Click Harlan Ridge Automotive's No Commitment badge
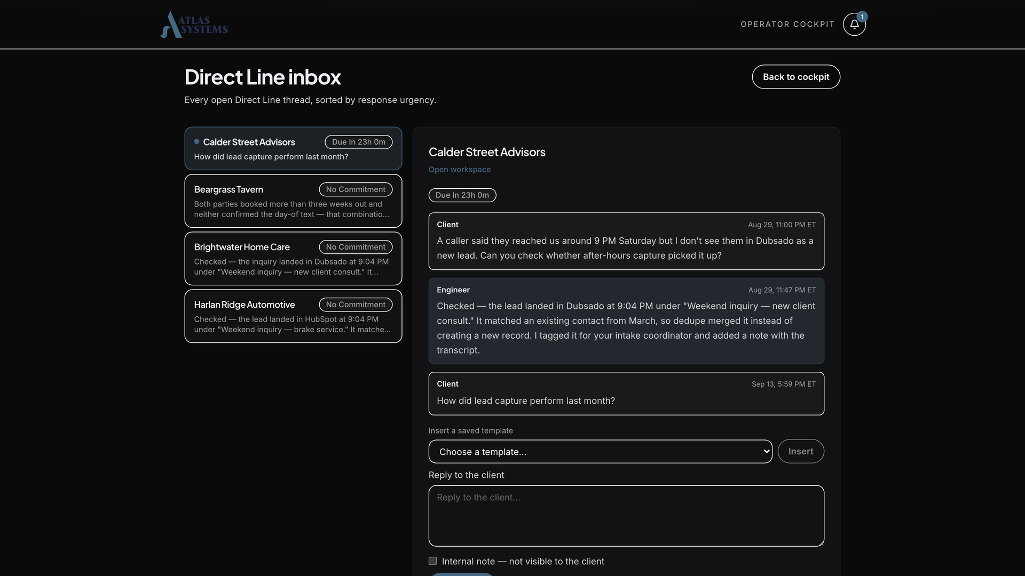Screen dimensions: 1025x576 coord(356,305)
